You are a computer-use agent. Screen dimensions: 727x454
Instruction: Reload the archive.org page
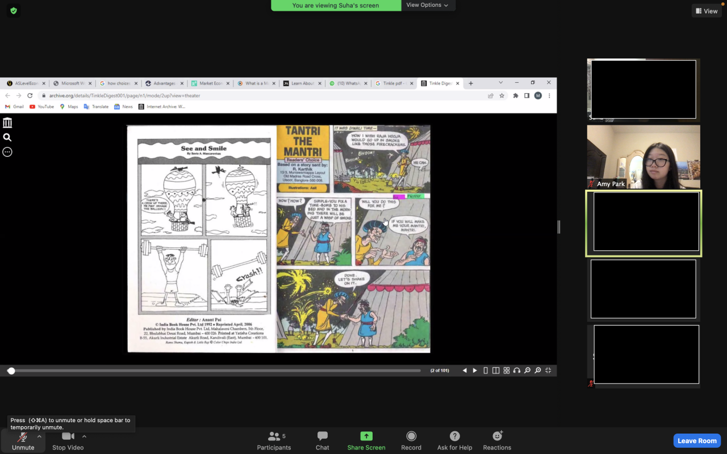30,95
